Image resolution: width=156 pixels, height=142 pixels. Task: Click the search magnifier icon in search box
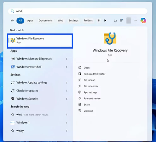(x=12, y=11)
